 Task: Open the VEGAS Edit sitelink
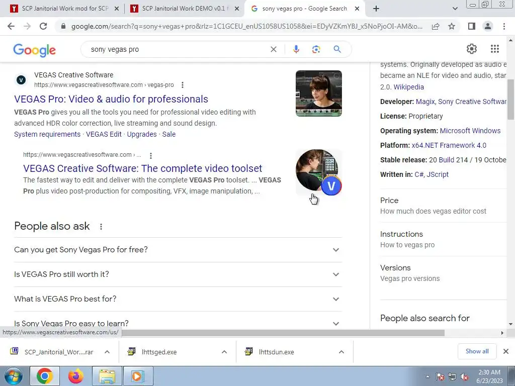click(104, 134)
